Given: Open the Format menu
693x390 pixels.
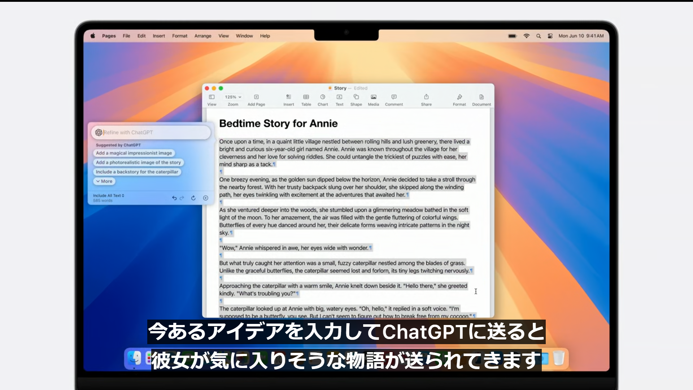Looking at the screenshot, I should tap(179, 36).
